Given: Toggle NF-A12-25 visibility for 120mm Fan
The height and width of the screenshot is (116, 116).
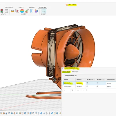Looking at the screenshot, I should click(87, 83).
